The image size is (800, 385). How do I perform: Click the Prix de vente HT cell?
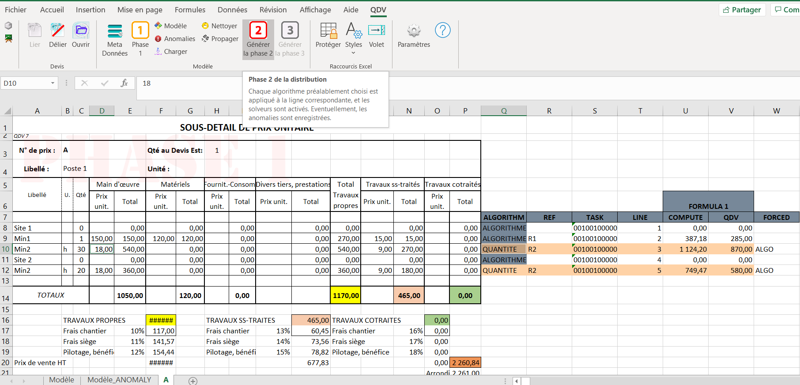pyautogui.click(x=40, y=362)
